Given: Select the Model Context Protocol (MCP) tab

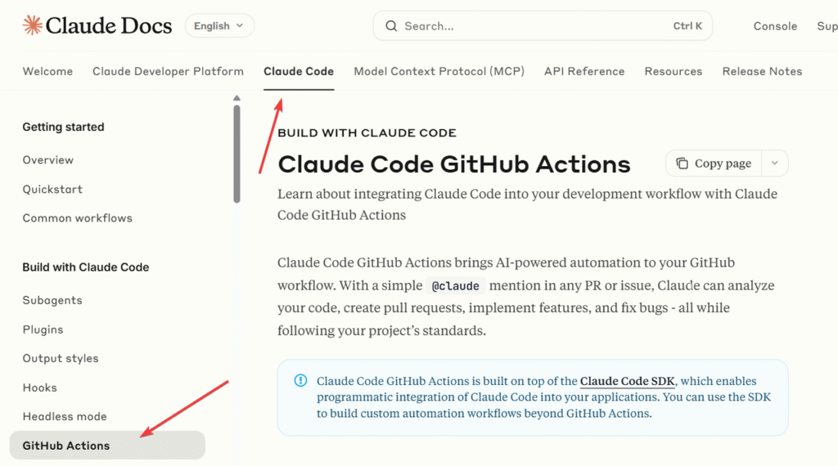Looking at the screenshot, I should point(439,71).
